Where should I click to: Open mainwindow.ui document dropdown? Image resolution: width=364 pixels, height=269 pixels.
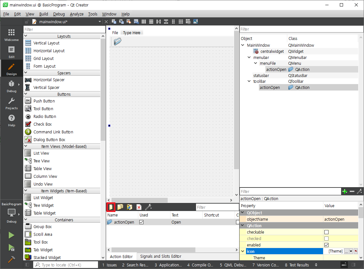[x=100, y=22]
